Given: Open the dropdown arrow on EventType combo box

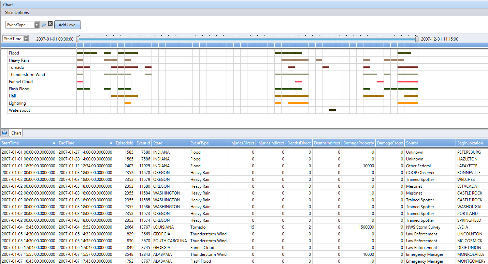Looking at the screenshot, I should (x=36, y=25).
